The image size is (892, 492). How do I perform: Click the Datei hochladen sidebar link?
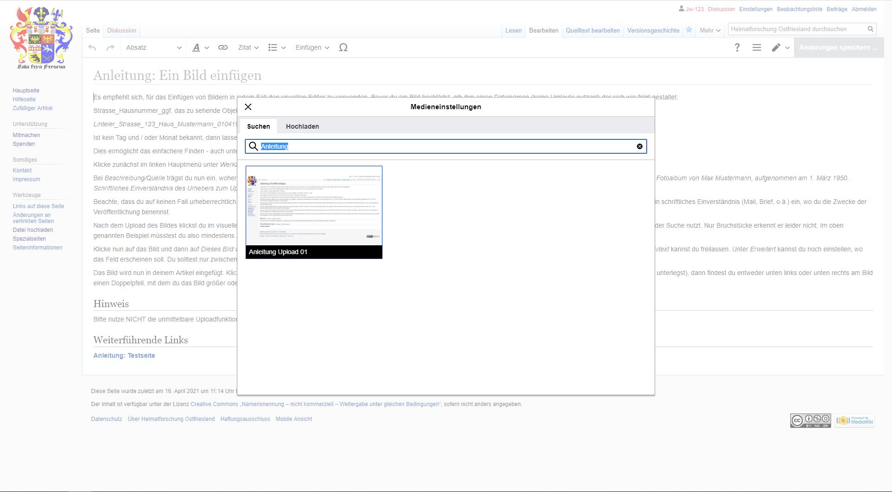(x=33, y=230)
